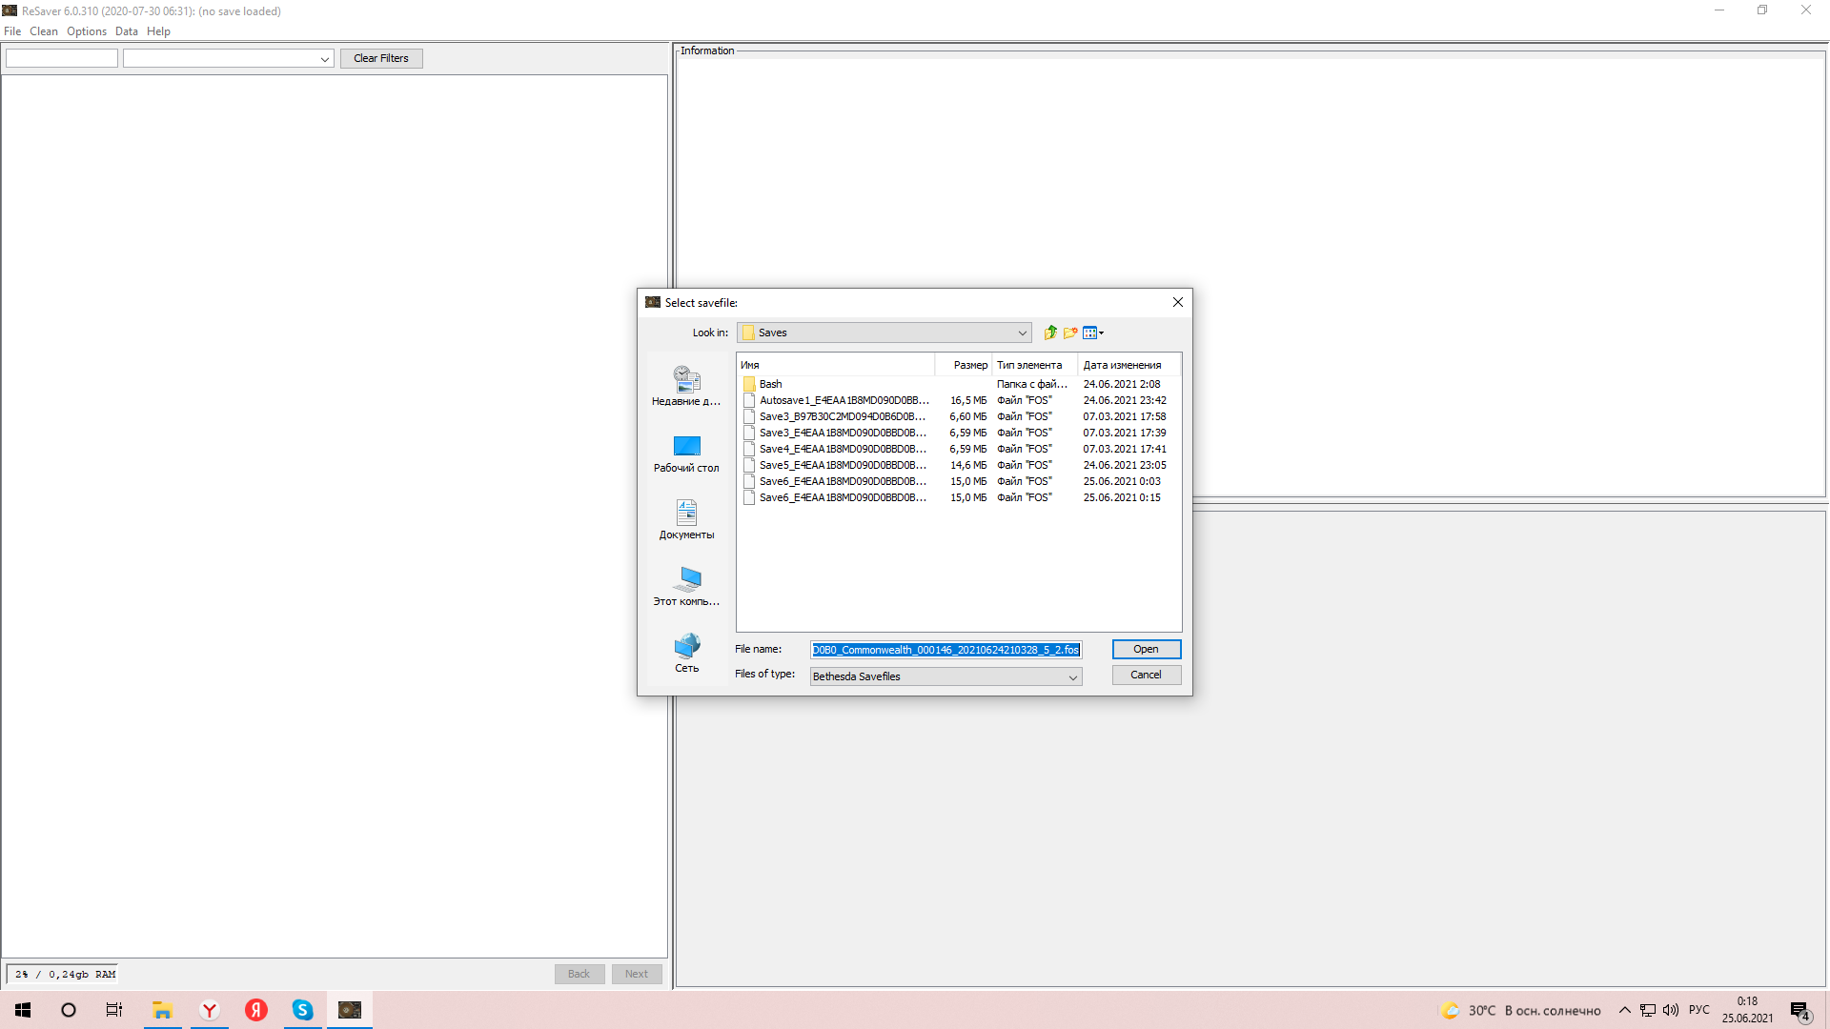Open the view menu icon in dialog
Screen dimensions: 1830x1029
coord(1093,333)
